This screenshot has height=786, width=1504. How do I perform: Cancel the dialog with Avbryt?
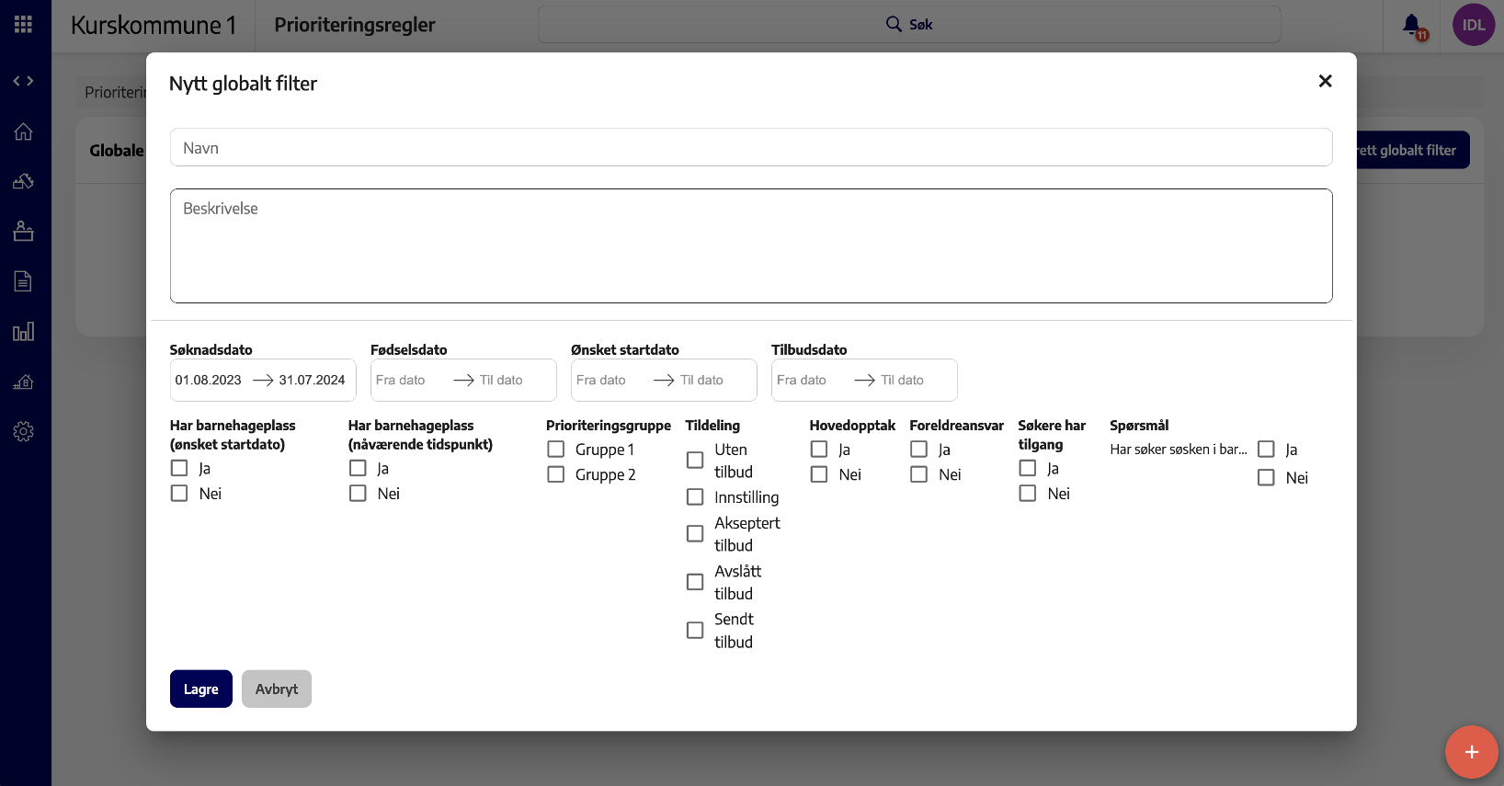click(x=276, y=689)
